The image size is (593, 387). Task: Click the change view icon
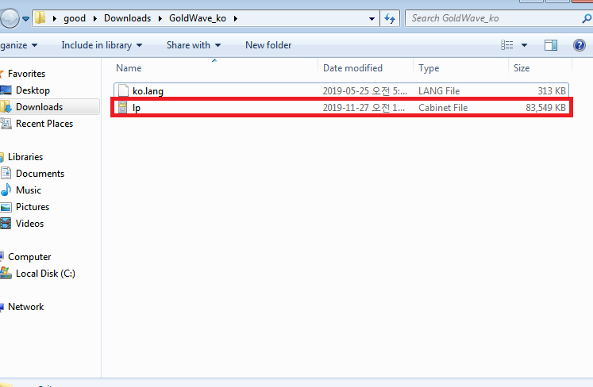pos(506,45)
